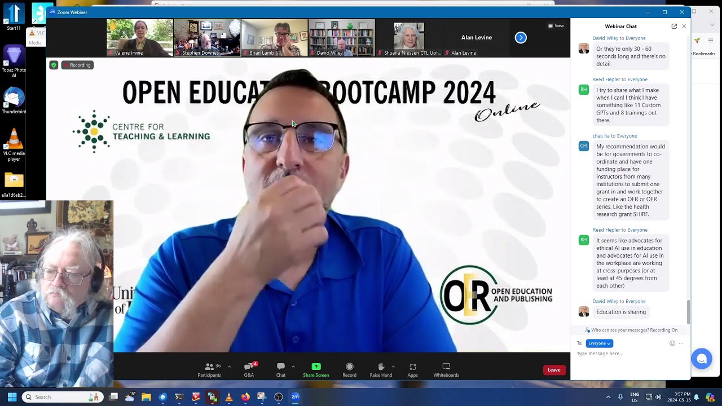Open Whiteboards from the toolbar
The height and width of the screenshot is (406, 722).
click(x=446, y=370)
